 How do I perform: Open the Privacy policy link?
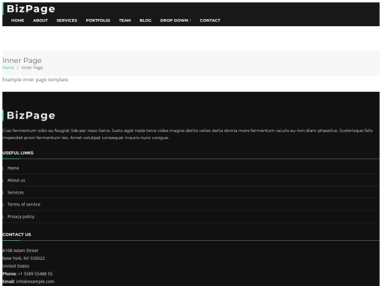click(x=21, y=217)
